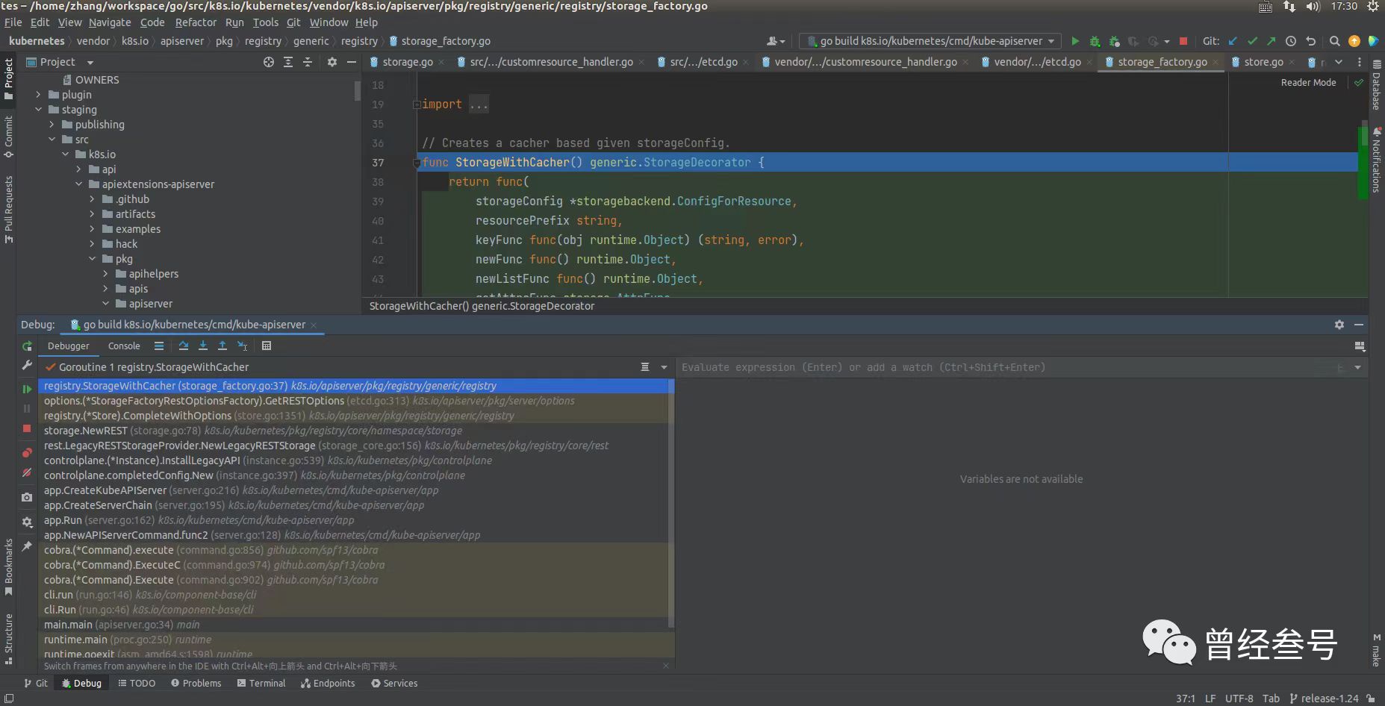1385x706 pixels.
Task: Open Terminal tool window
Action: [x=261, y=683]
